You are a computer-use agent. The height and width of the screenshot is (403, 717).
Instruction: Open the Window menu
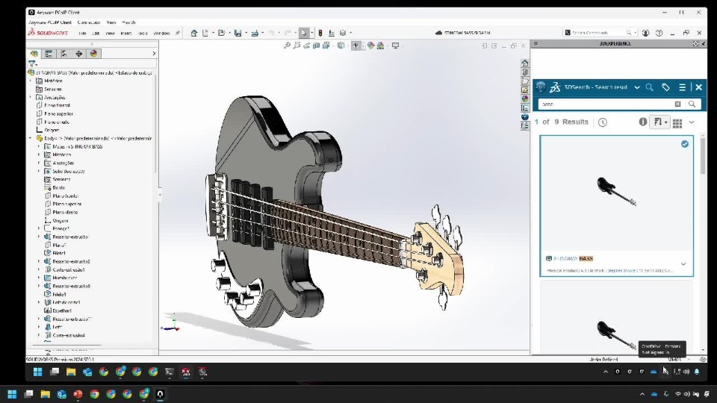[161, 34]
